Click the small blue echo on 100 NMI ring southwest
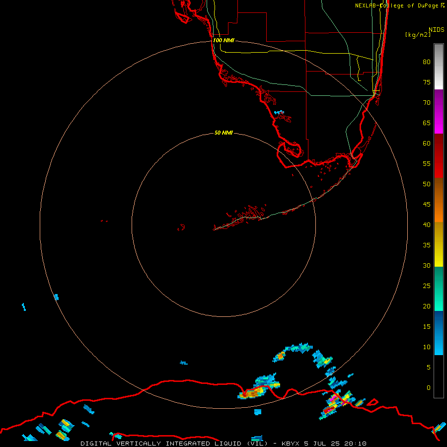The height and width of the screenshot is (447, 447). 56,297
